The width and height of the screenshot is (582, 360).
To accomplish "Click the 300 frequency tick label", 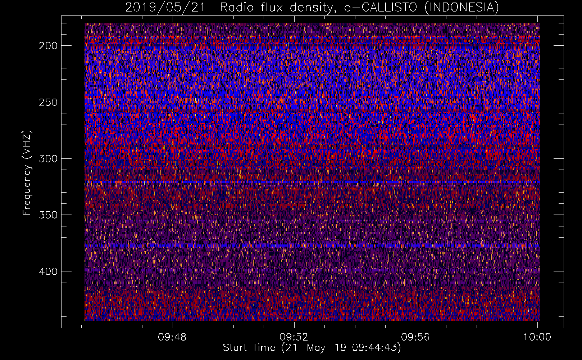I will pos(48,159).
